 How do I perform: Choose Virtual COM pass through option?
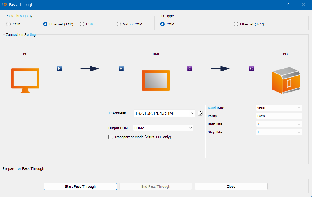click(119, 24)
